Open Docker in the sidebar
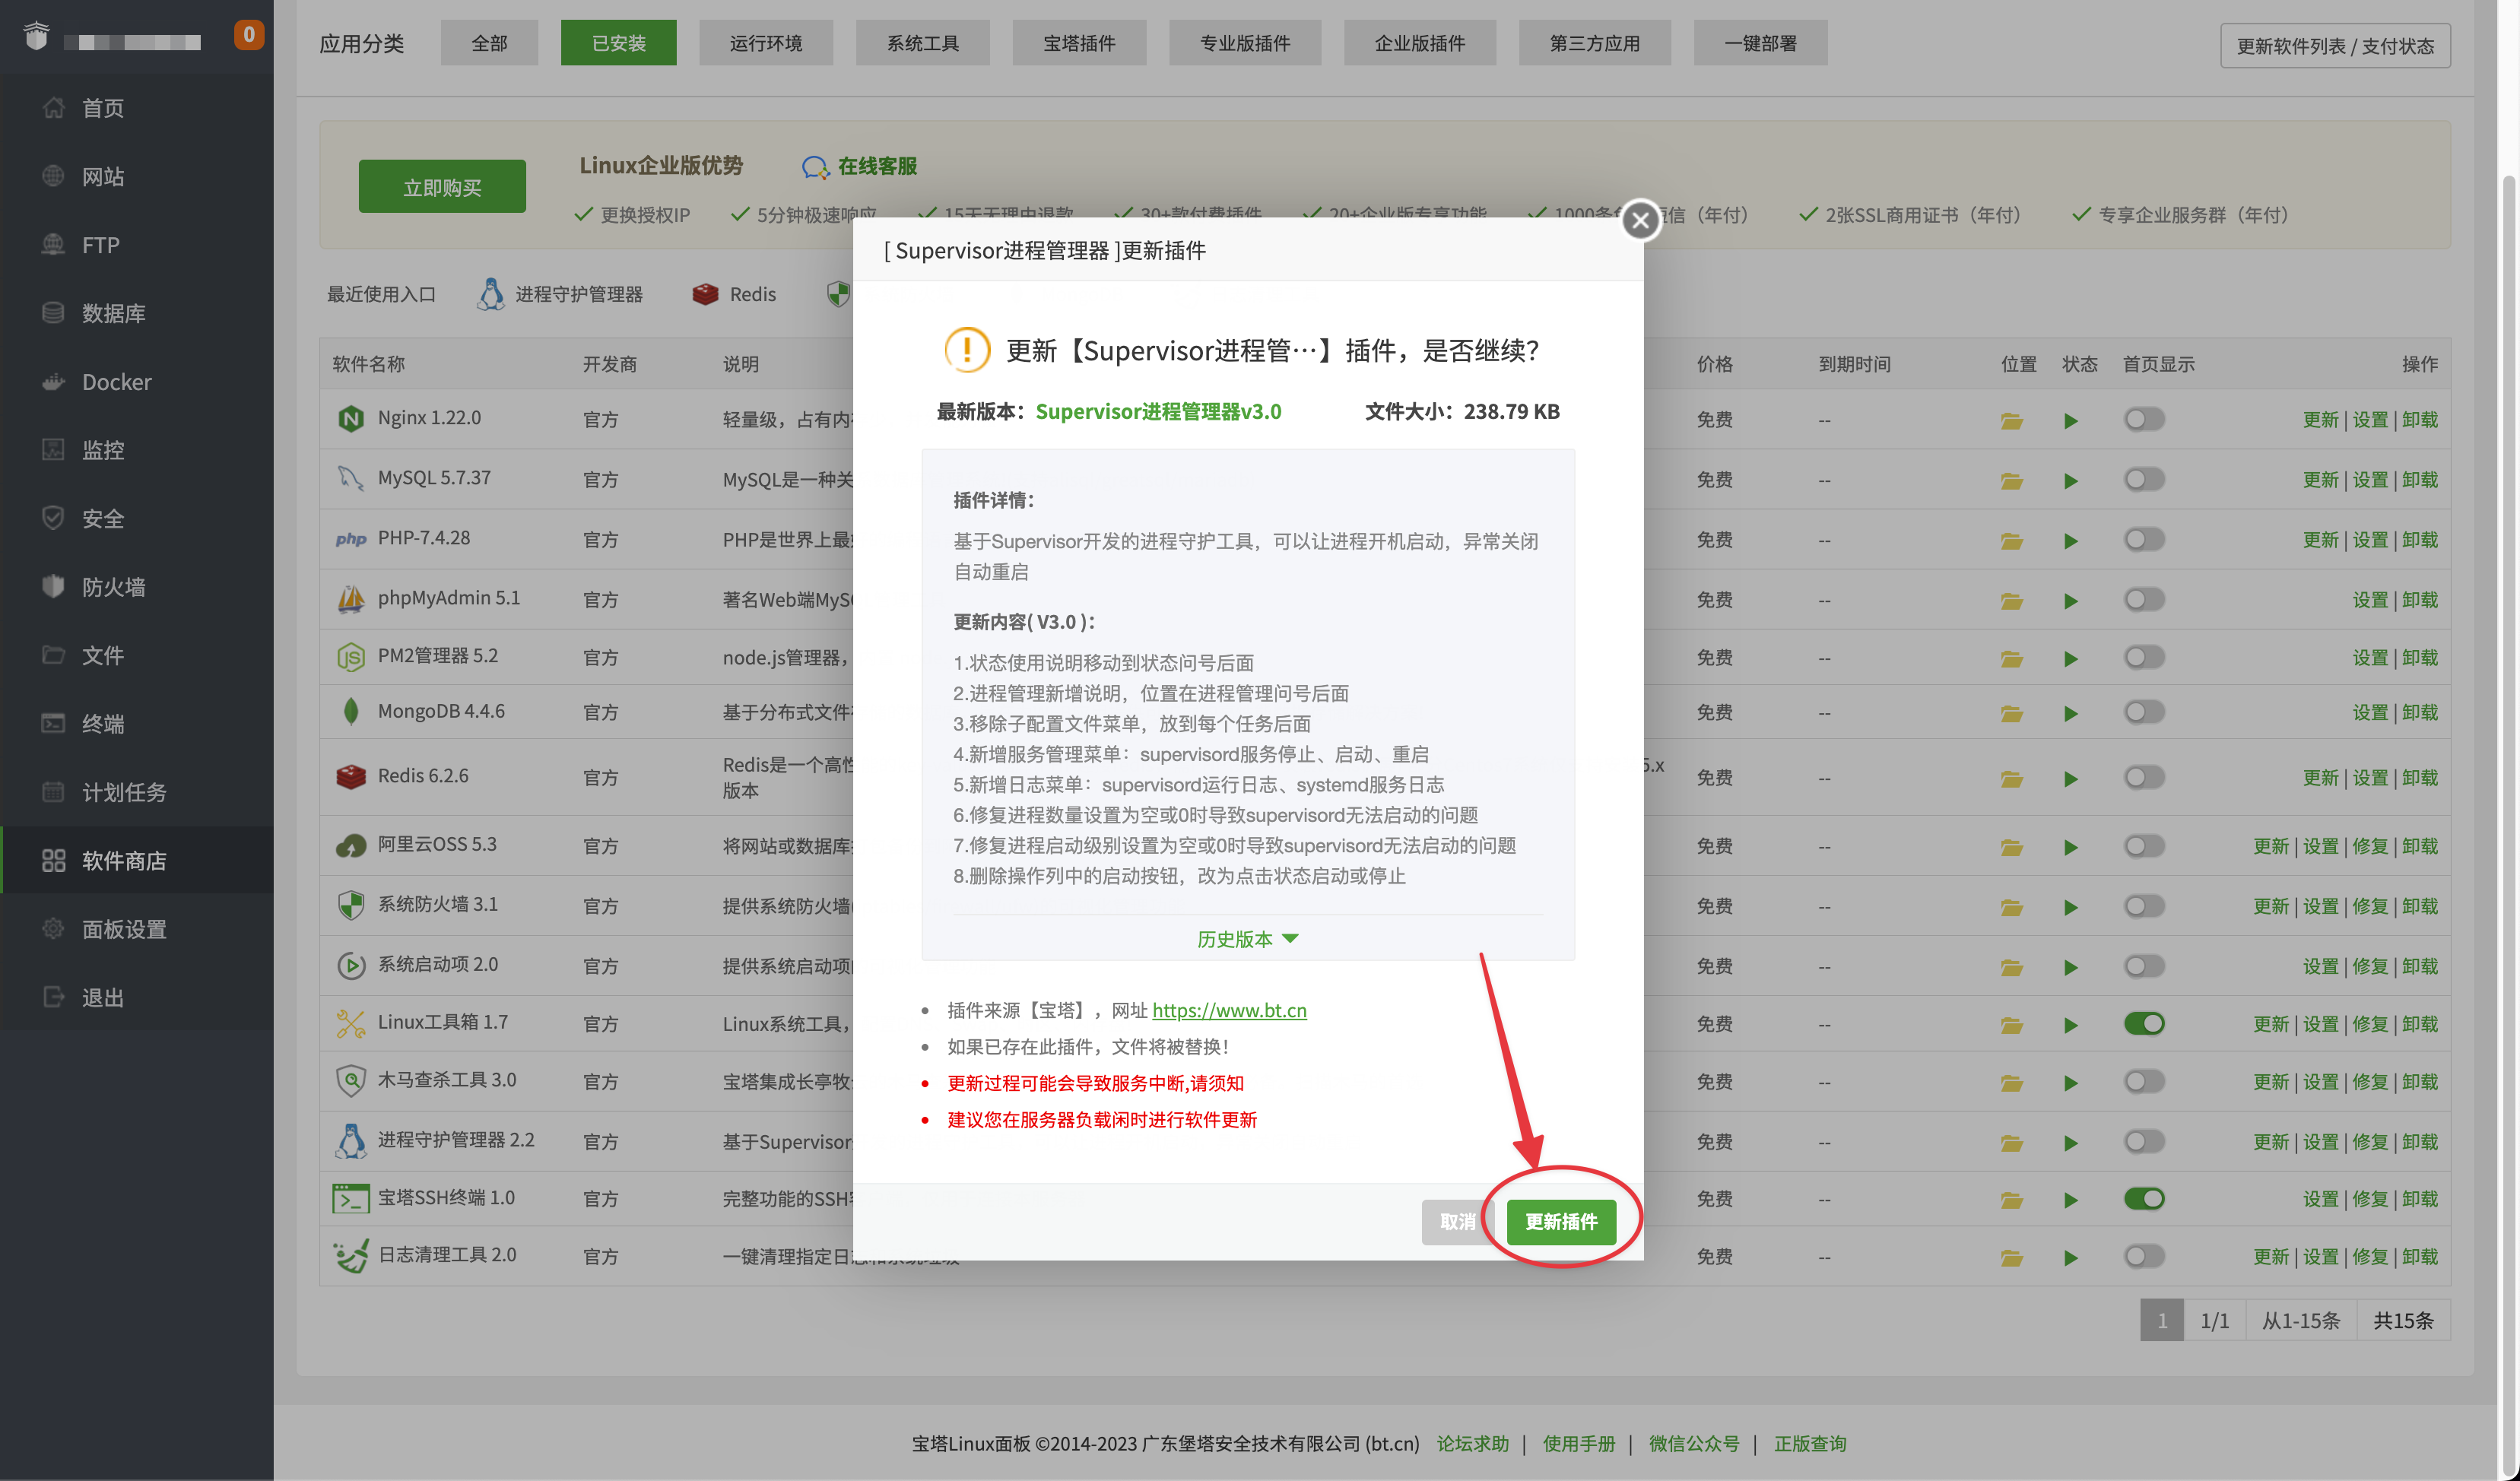This screenshot has width=2520, height=1481. click(137, 382)
